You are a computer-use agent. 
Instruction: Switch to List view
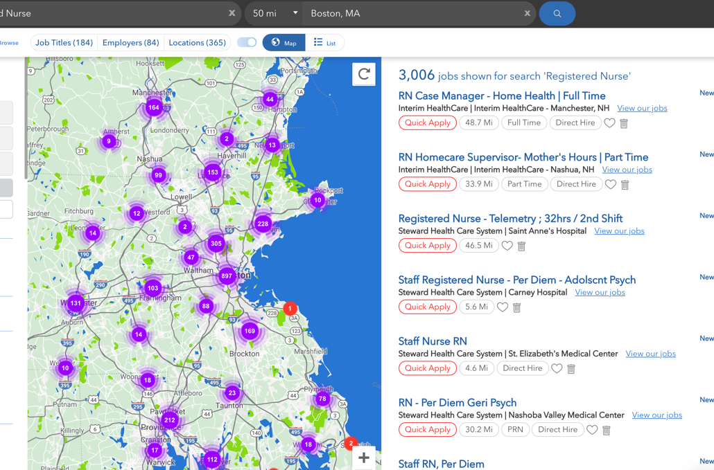pyautogui.click(x=324, y=43)
